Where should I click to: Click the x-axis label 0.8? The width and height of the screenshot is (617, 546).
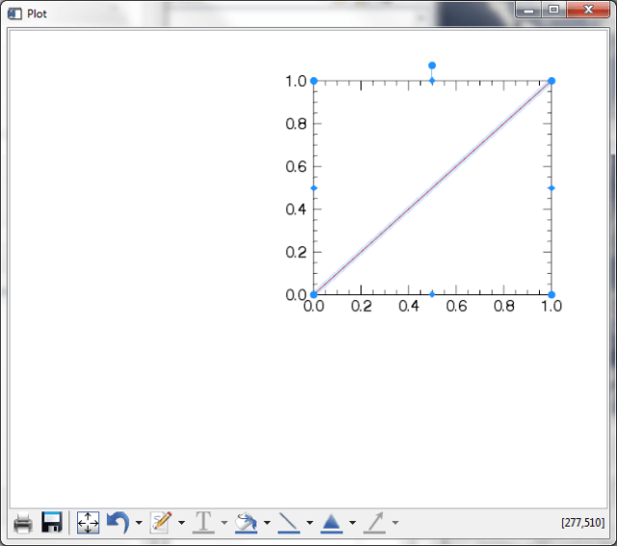(x=504, y=306)
